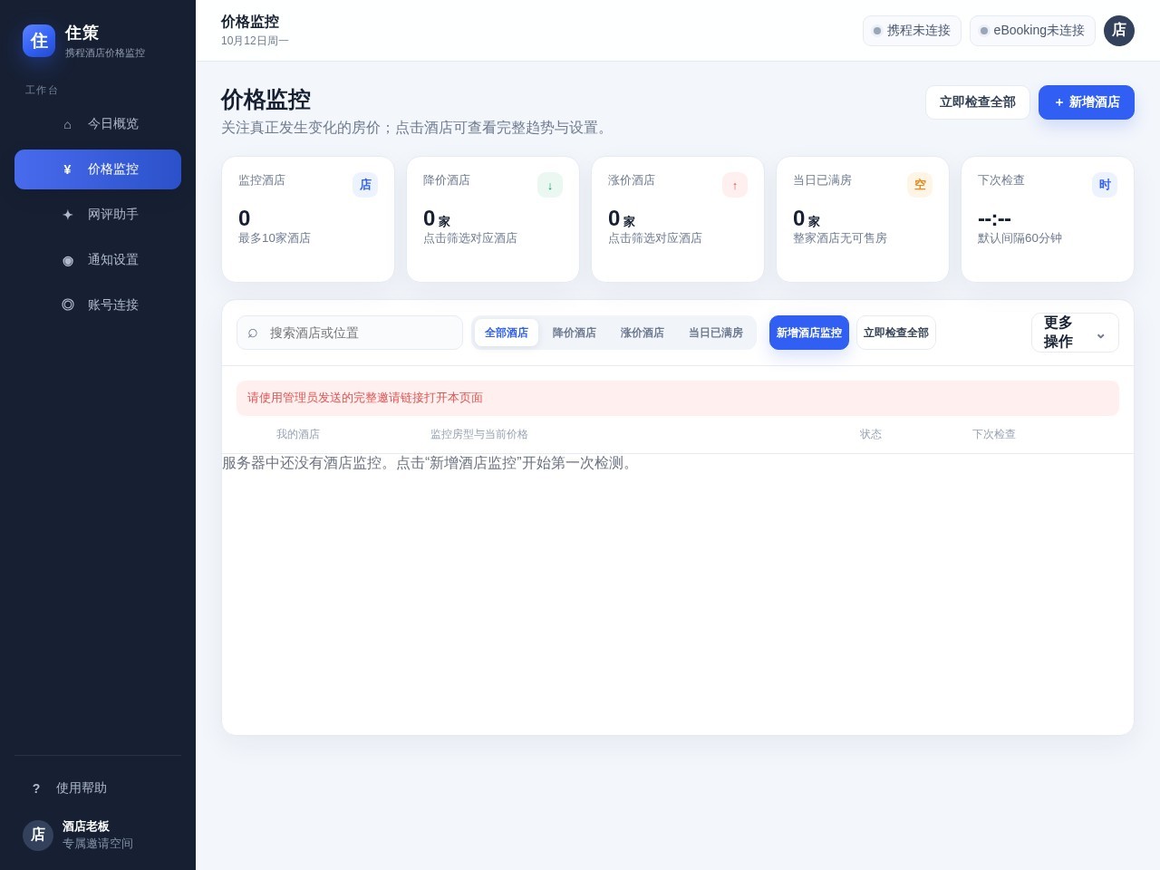Screen dimensions: 1160x870
Task: Click the 携程未连接 status chip
Action: coord(912,31)
